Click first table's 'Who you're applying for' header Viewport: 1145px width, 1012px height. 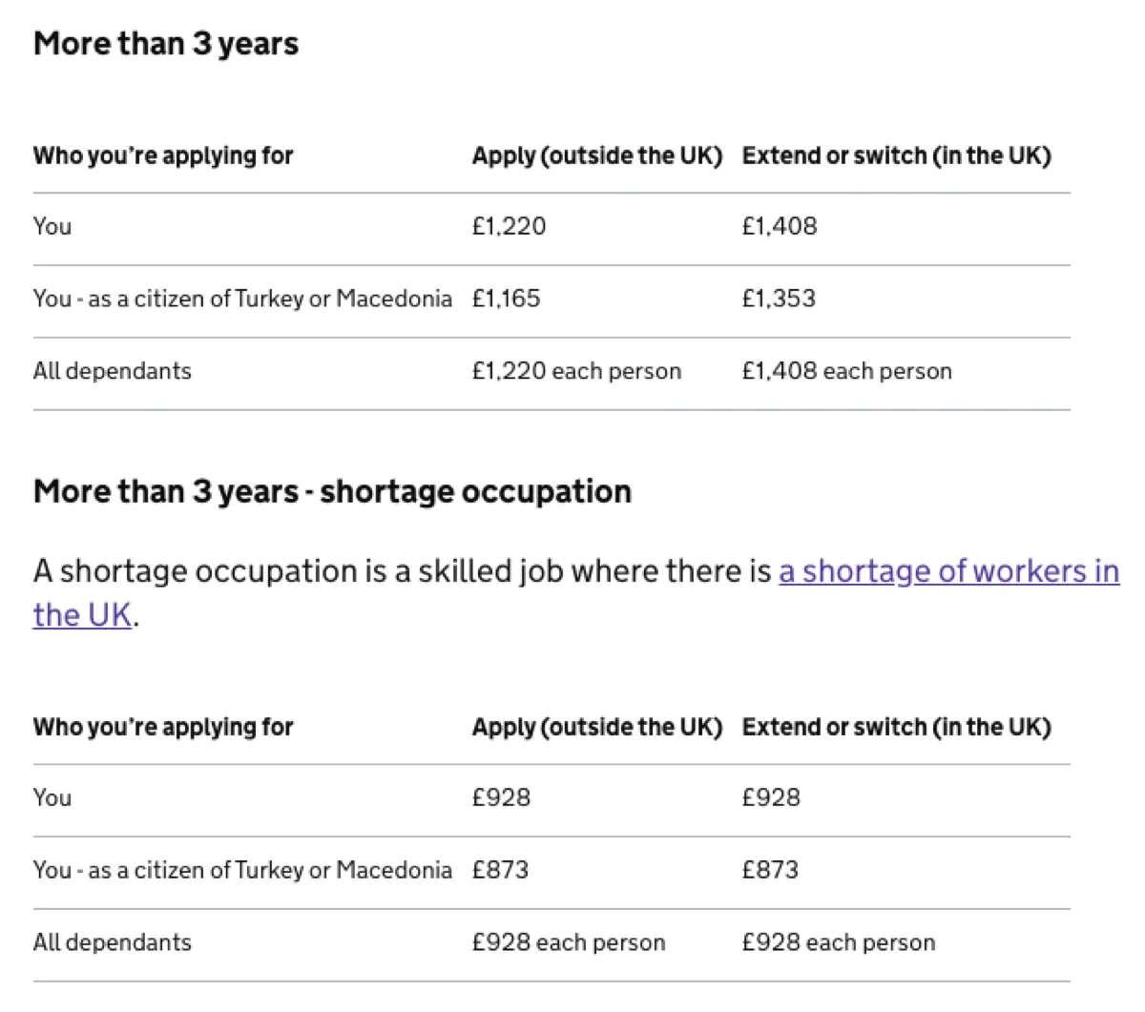163,155
